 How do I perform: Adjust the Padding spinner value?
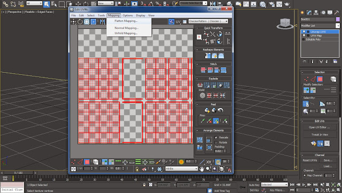[x=225, y=151]
